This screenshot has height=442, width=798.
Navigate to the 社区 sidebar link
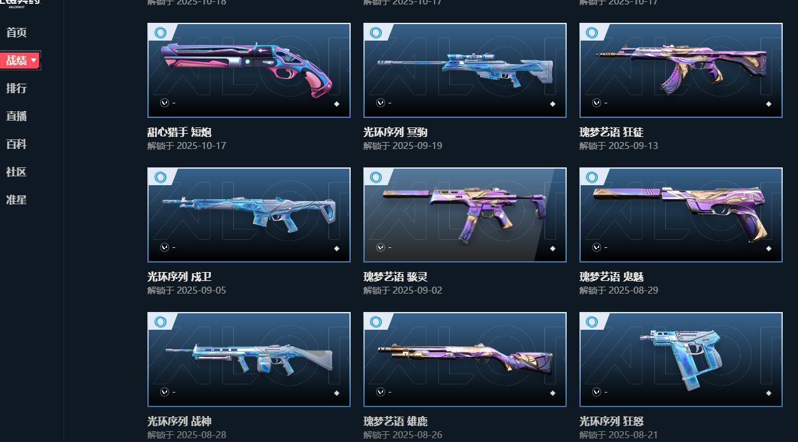pos(17,172)
